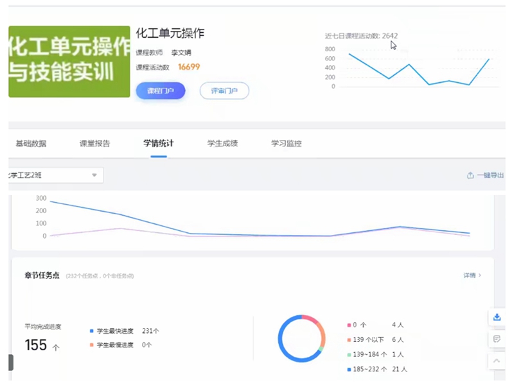Click the 平均完成进度 label
The image size is (514, 385).
43,327
